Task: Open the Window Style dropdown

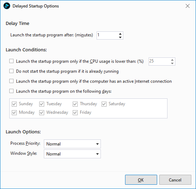Action: pos(72,154)
